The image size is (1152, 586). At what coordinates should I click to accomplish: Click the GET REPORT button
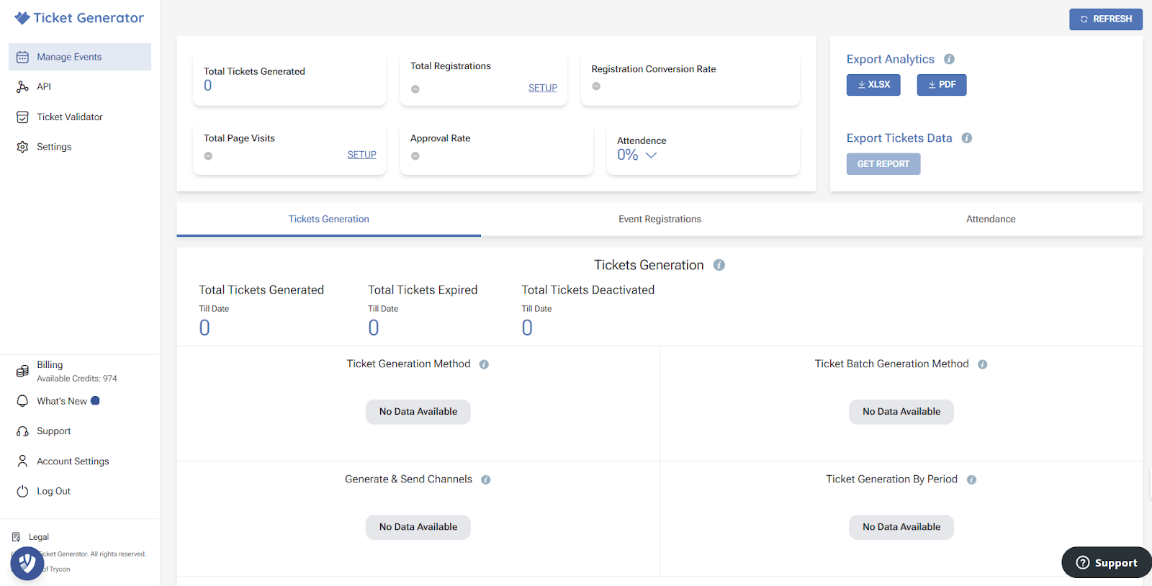883,164
